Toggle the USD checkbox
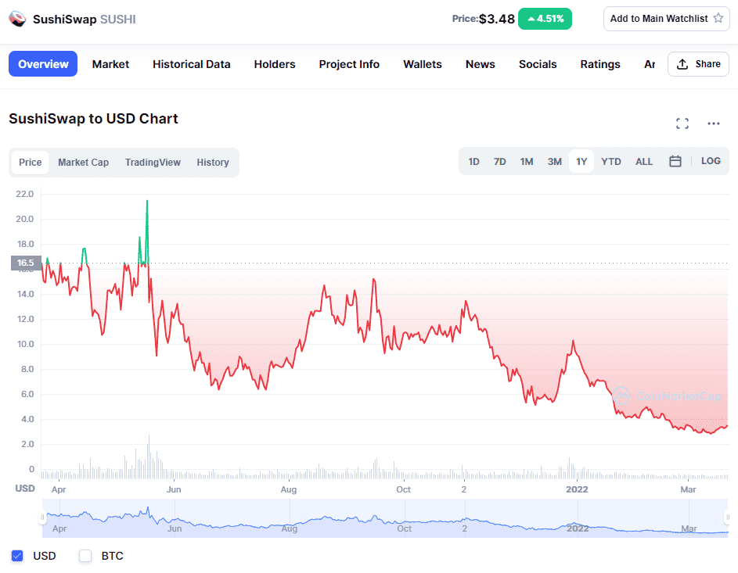Screen dimensions: 738x573 pyautogui.click(x=17, y=556)
